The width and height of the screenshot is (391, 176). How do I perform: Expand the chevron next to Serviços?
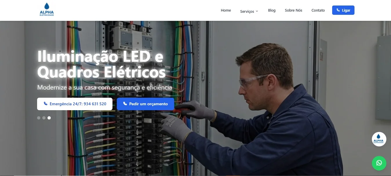[x=257, y=12]
